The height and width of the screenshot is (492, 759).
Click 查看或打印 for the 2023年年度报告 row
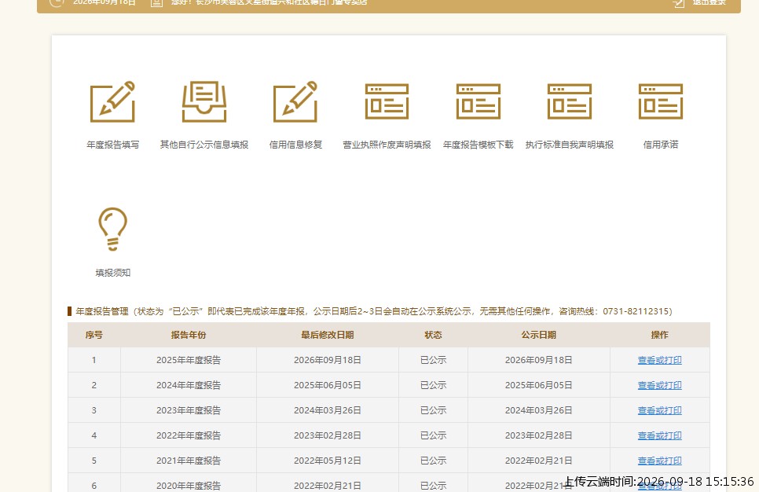coord(659,410)
